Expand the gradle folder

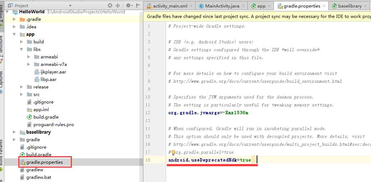pos(14,140)
